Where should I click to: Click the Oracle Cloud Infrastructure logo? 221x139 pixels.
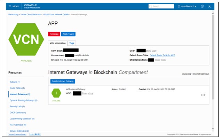32,6
